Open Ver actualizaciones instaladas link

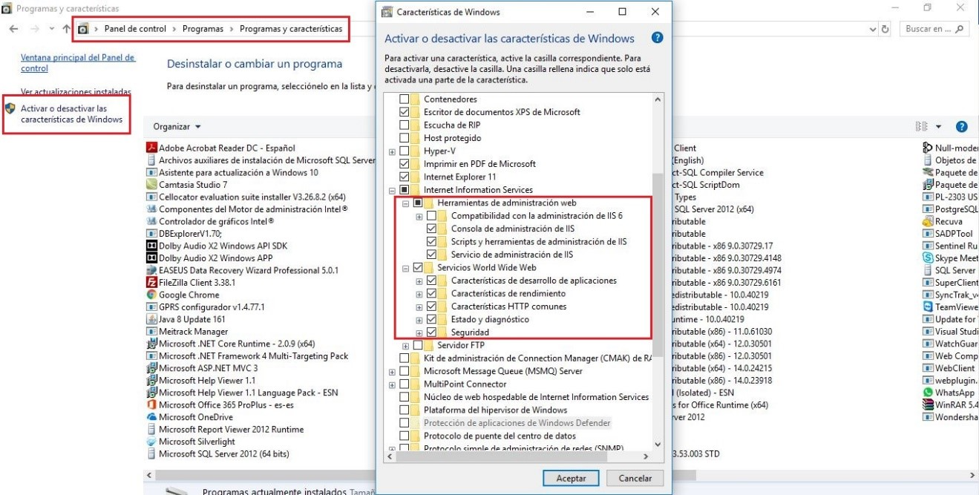pos(76,92)
